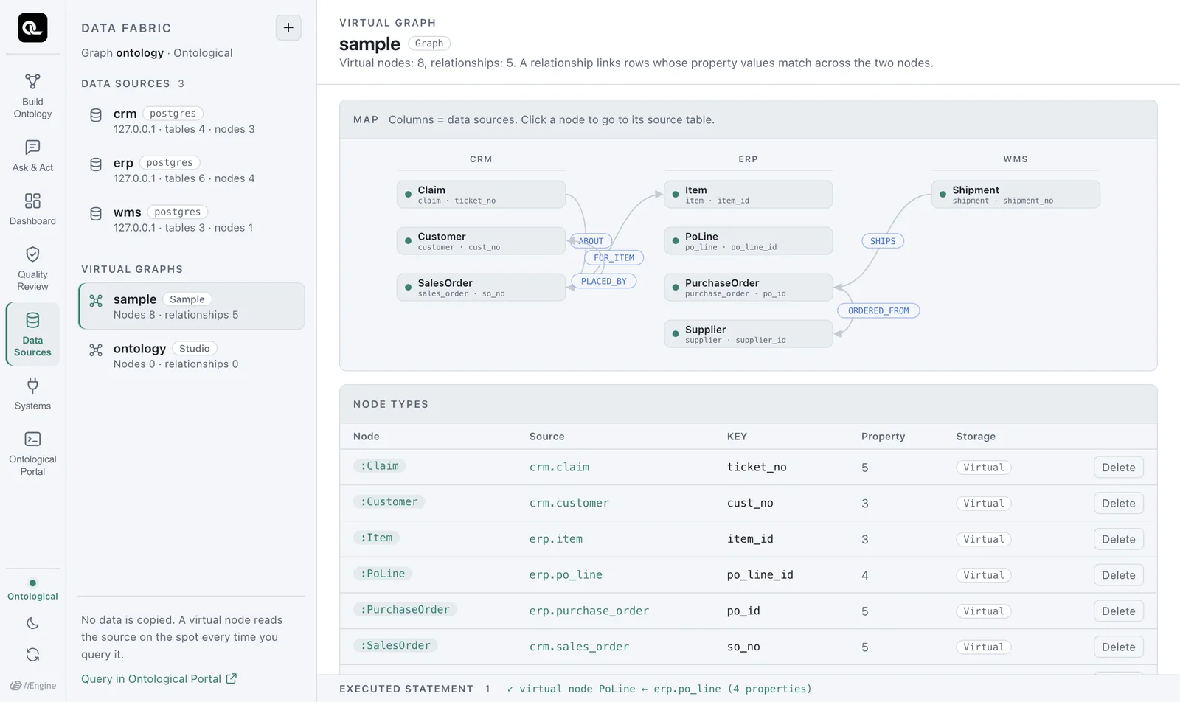Viewport: 1180px width, 702px height.
Task: Click the Shipment node in the map
Action: coord(1016,195)
